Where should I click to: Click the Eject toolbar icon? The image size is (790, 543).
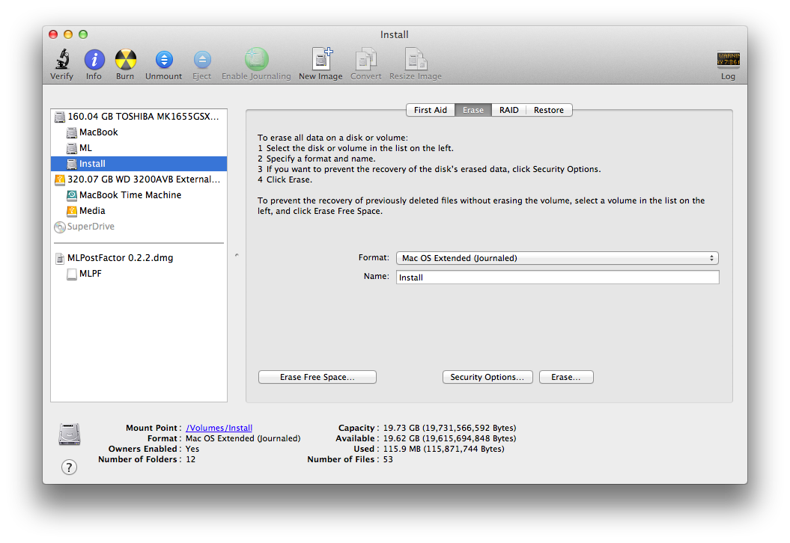(x=202, y=60)
